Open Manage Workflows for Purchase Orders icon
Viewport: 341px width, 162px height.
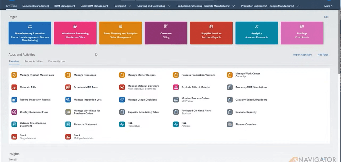click(x=68, y=112)
